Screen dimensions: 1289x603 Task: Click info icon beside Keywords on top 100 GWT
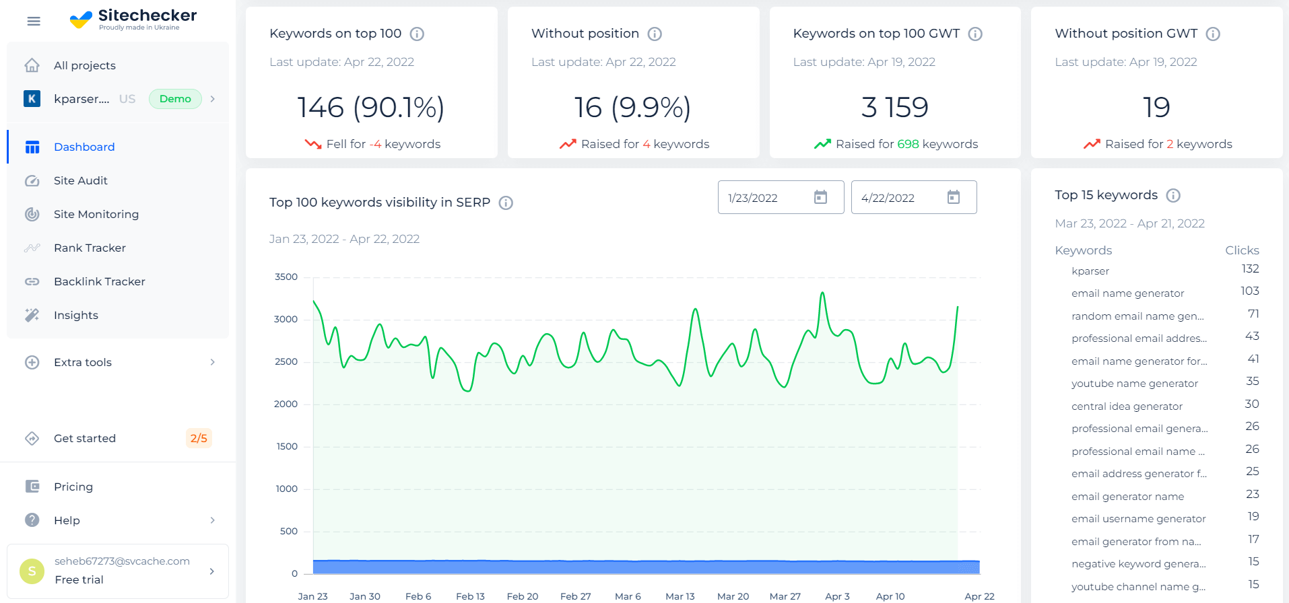point(975,34)
